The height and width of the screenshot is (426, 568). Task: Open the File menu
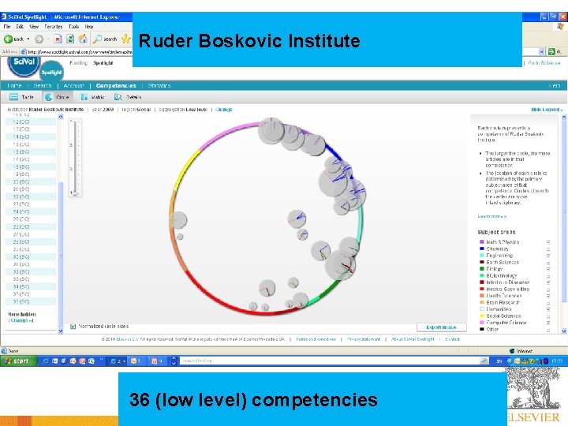tap(7, 27)
